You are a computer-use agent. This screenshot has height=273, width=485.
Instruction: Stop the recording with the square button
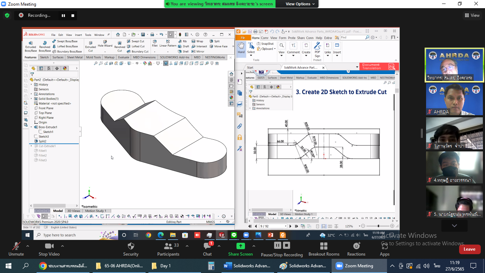coord(73,16)
